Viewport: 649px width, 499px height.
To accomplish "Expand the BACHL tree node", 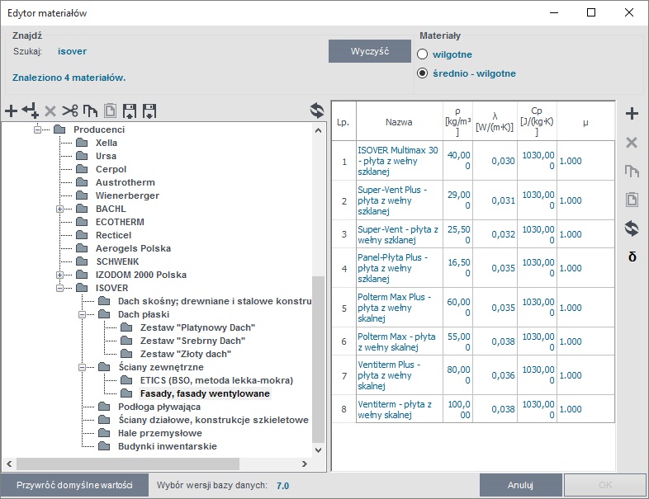I will click(59, 209).
